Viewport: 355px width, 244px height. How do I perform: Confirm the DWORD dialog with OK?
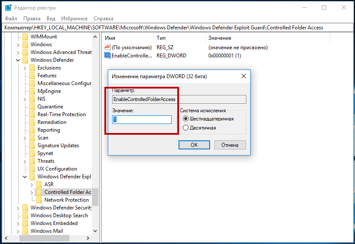point(194,145)
